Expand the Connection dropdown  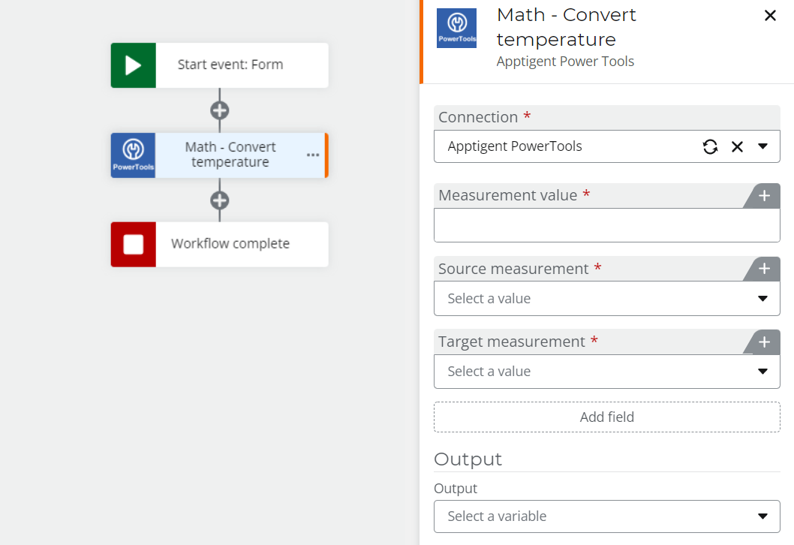[x=762, y=146]
